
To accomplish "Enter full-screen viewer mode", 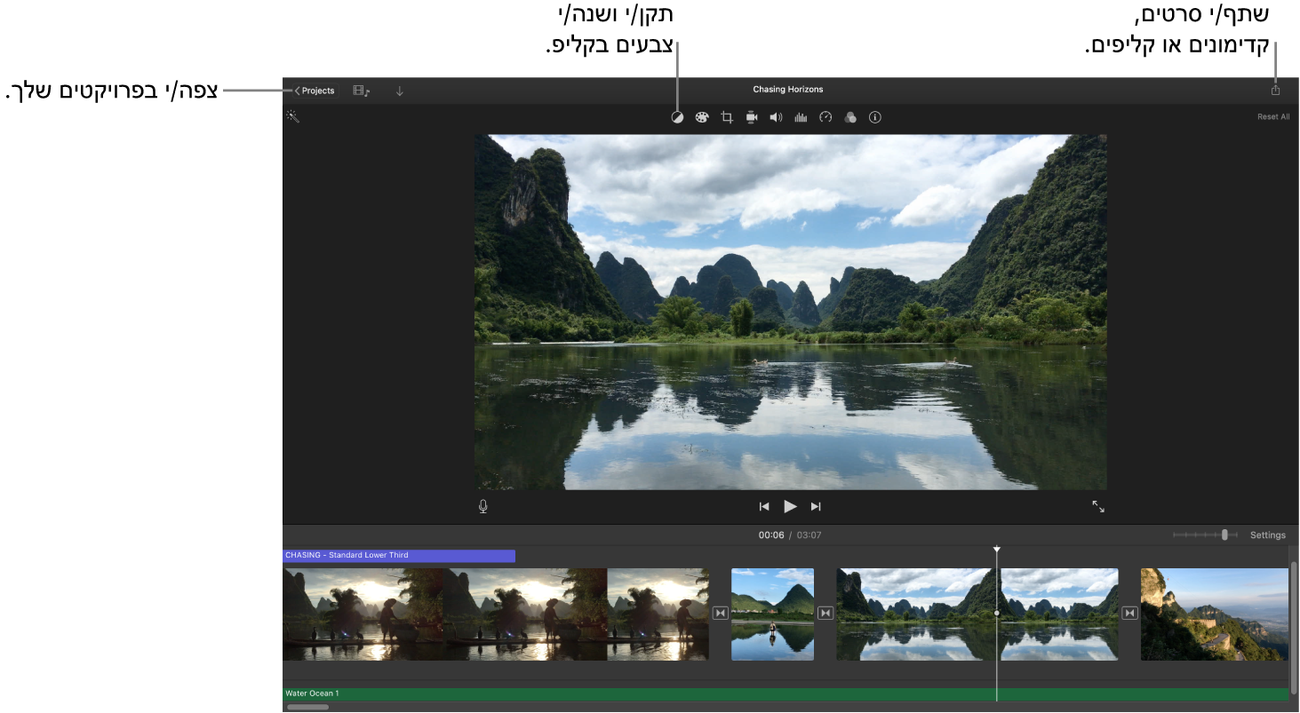I will click(x=1098, y=506).
